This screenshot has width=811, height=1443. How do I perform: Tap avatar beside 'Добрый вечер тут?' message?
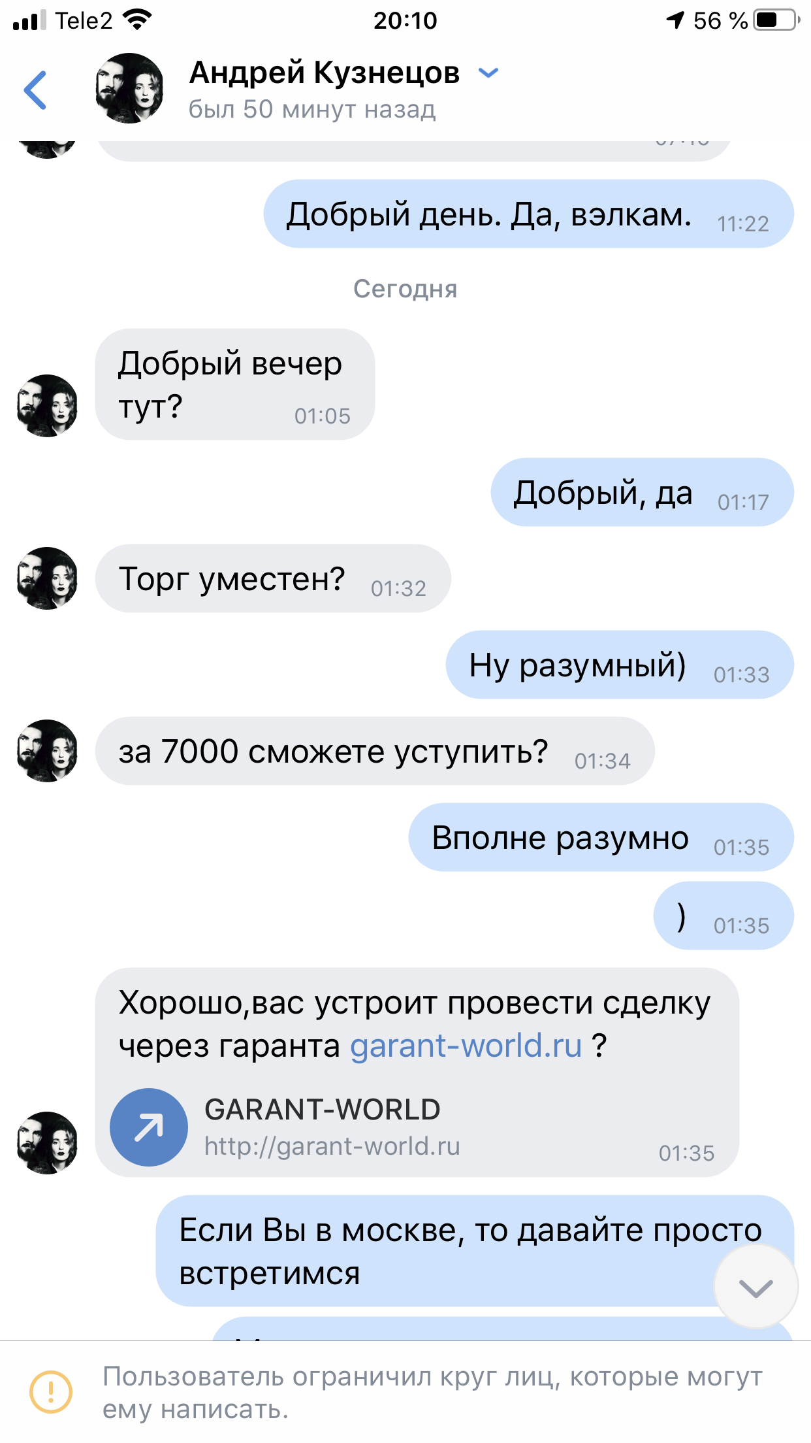(47, 406)
